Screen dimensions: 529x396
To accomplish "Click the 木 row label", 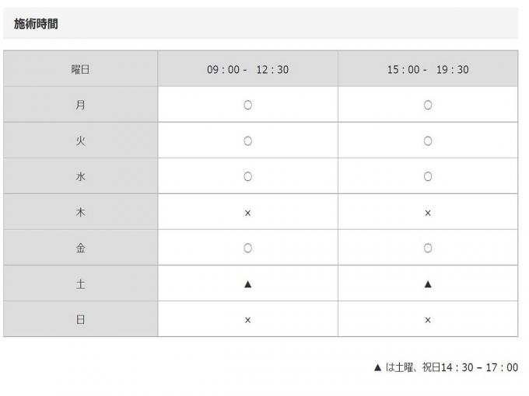I will coord(80,213).
